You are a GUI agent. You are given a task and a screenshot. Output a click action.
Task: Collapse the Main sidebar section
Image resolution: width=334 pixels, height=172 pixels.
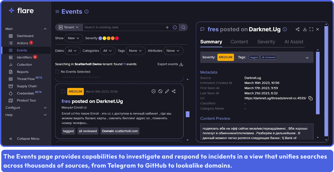coord(45,29)
